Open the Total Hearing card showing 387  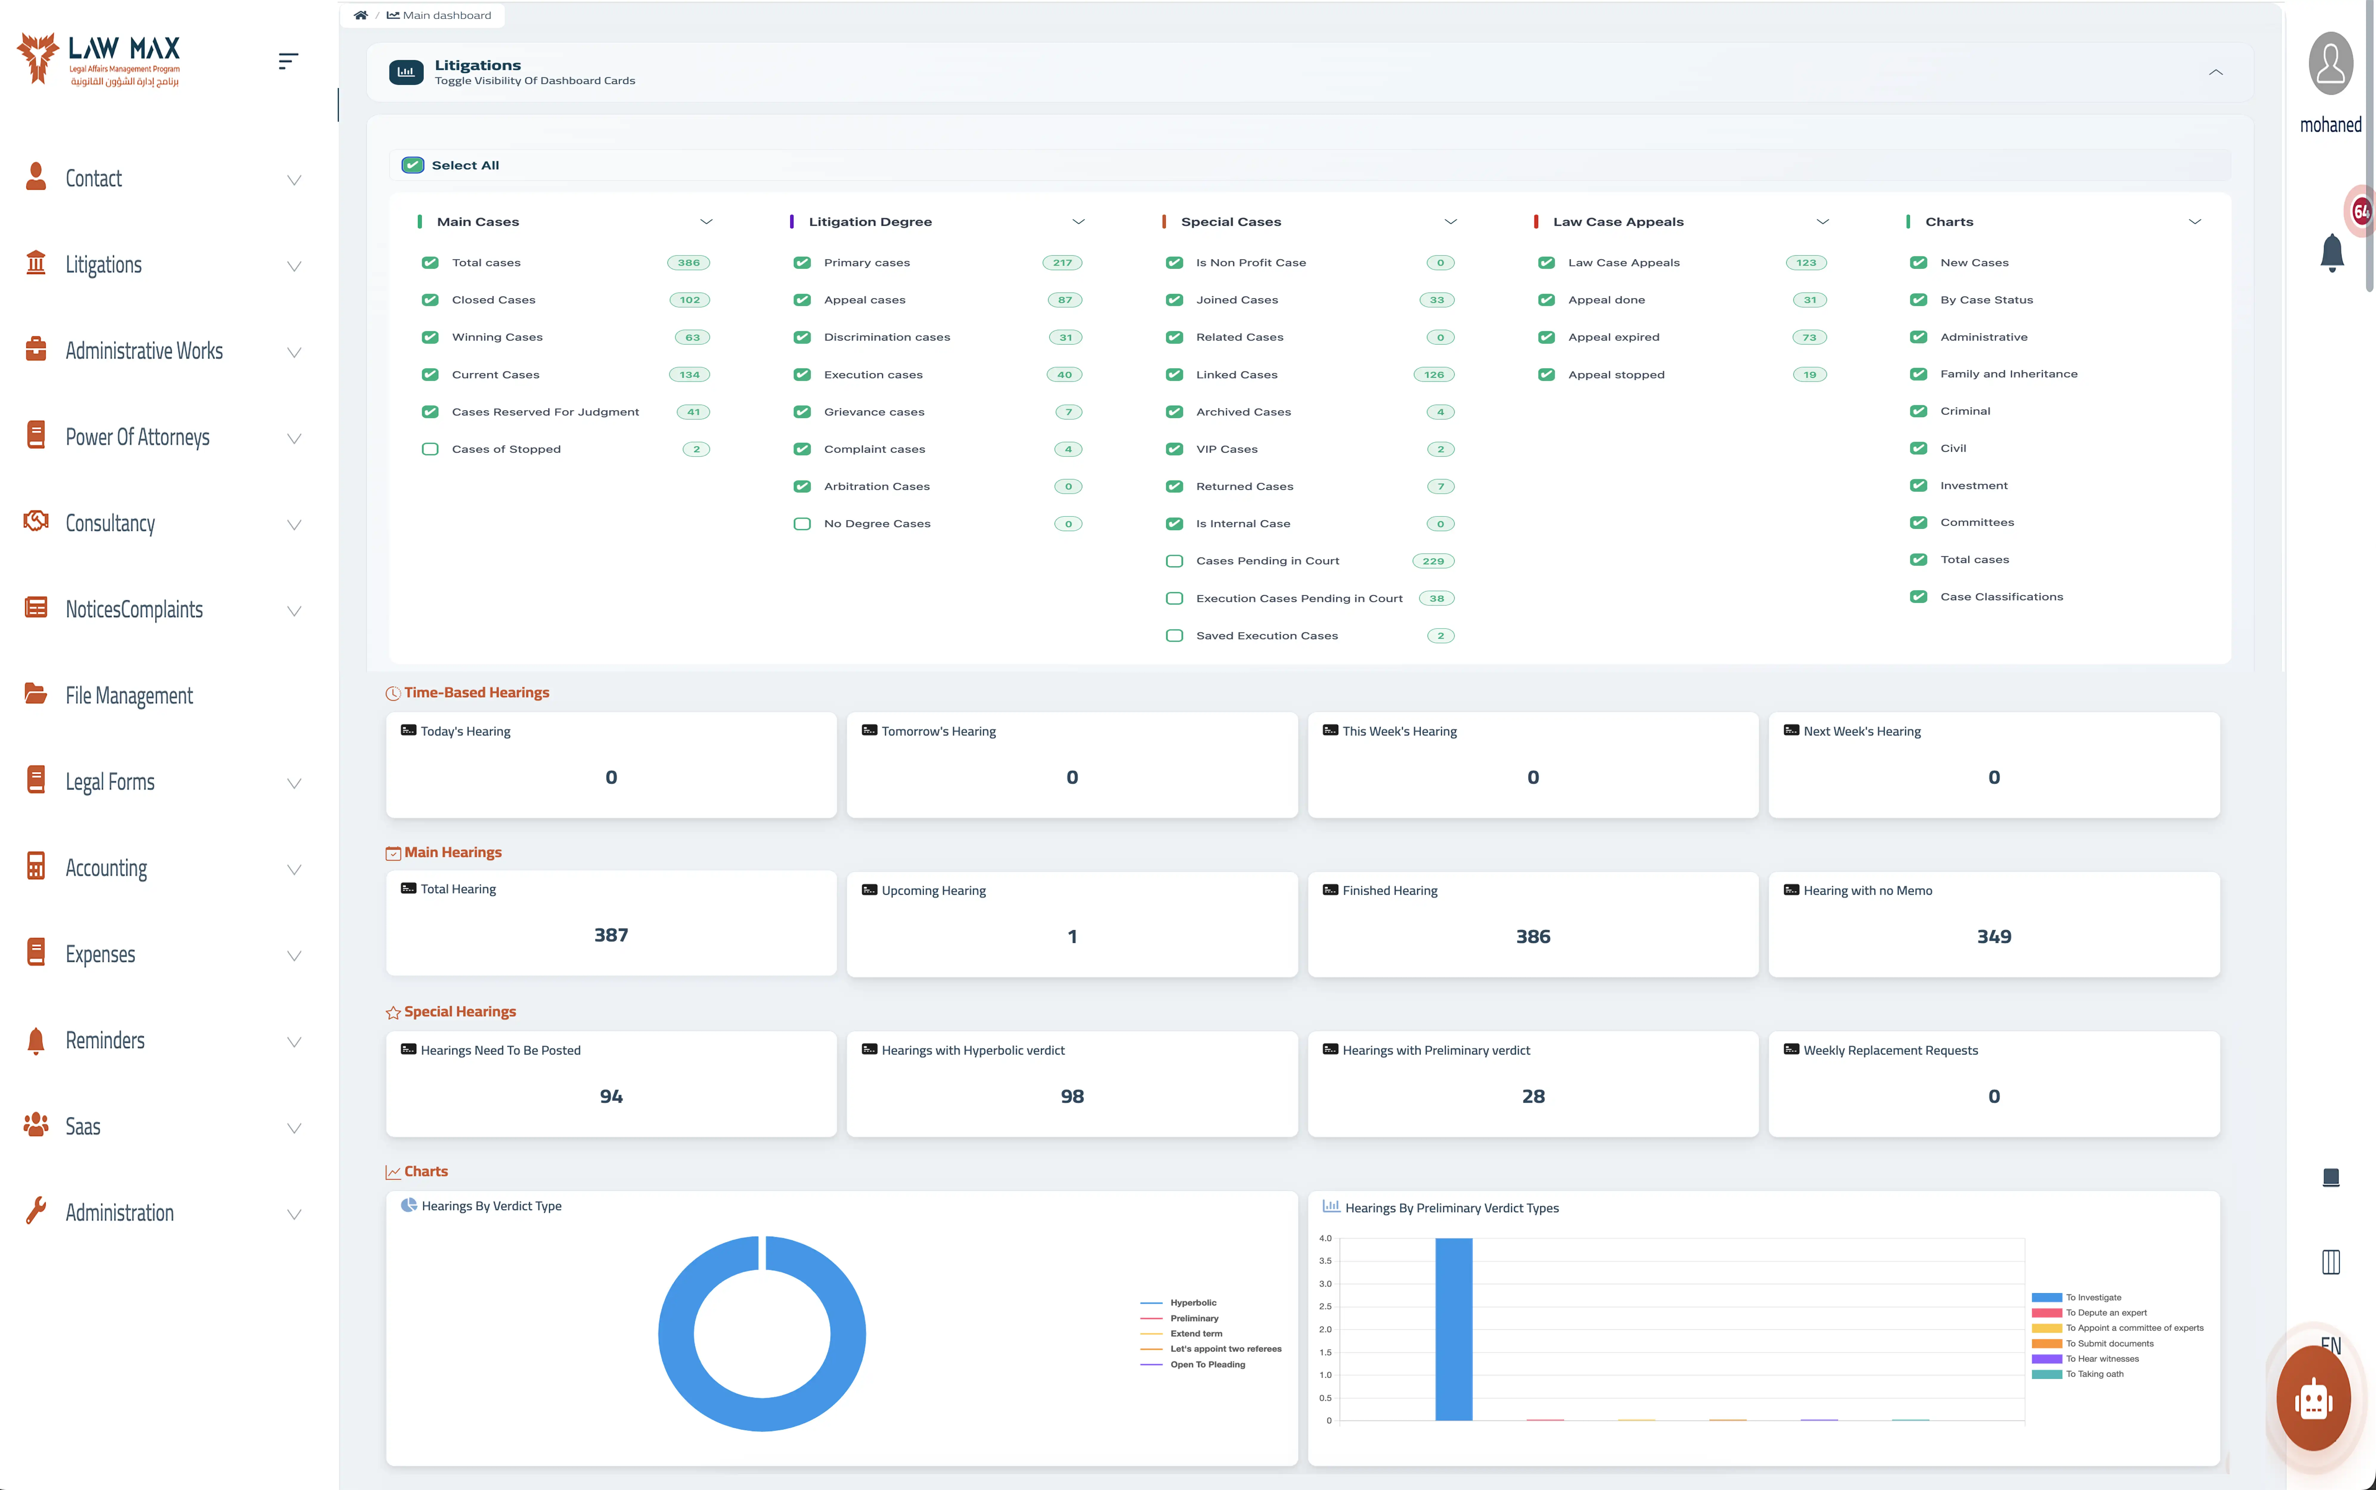point(611,924)
